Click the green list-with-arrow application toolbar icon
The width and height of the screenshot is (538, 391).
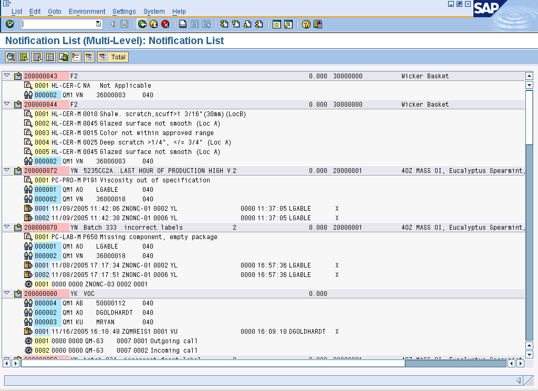tap(24, 57)
